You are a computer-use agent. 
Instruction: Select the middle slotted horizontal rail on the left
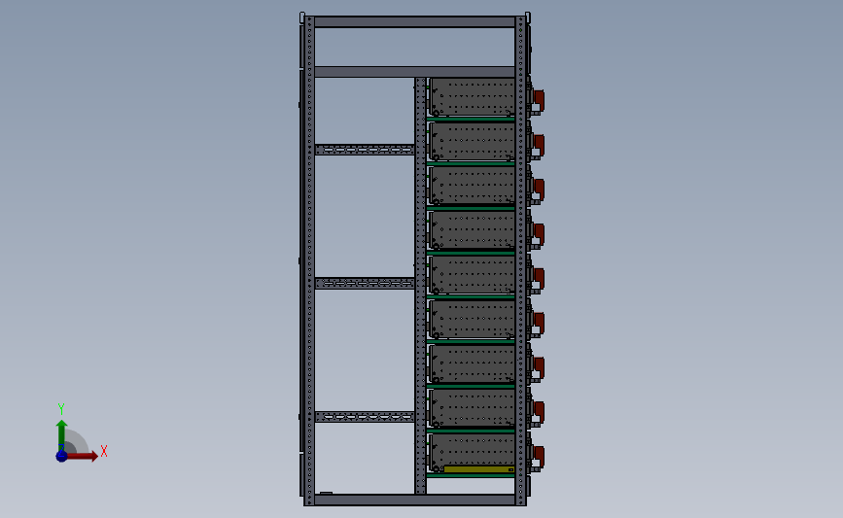click(365, 283)
